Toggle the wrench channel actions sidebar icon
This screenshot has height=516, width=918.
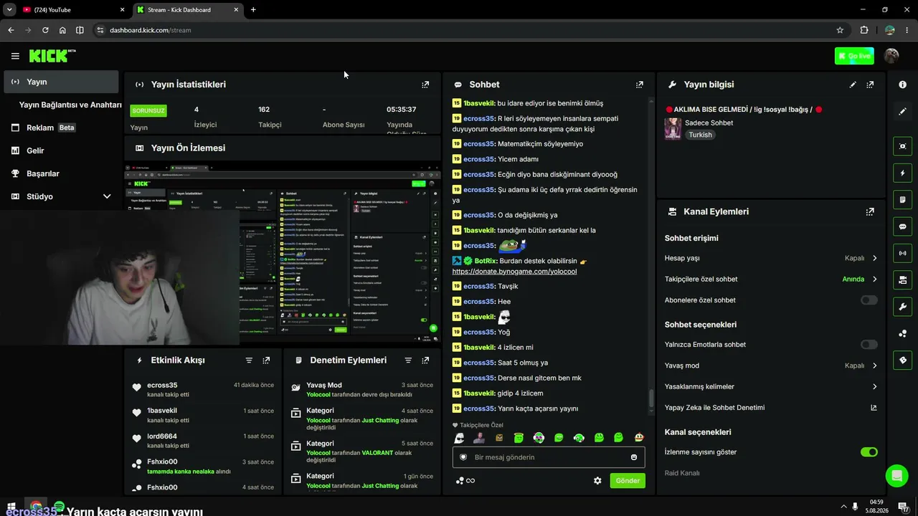pyautogui.click(x=902, y=307)
